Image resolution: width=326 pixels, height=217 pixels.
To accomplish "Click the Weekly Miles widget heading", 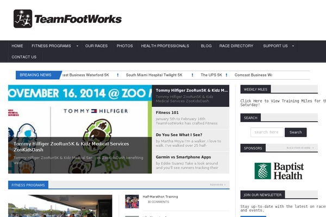I will (255, 90).
